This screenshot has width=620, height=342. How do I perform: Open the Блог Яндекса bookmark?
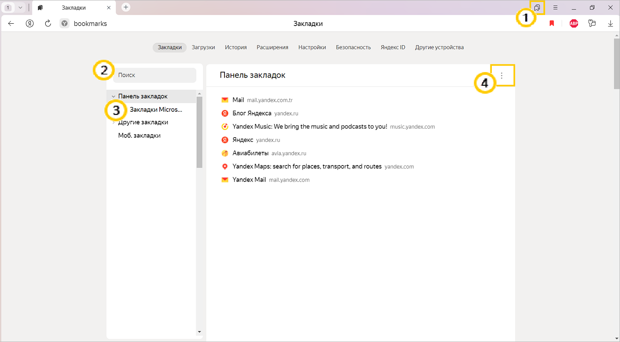click(x=252, y=113)
